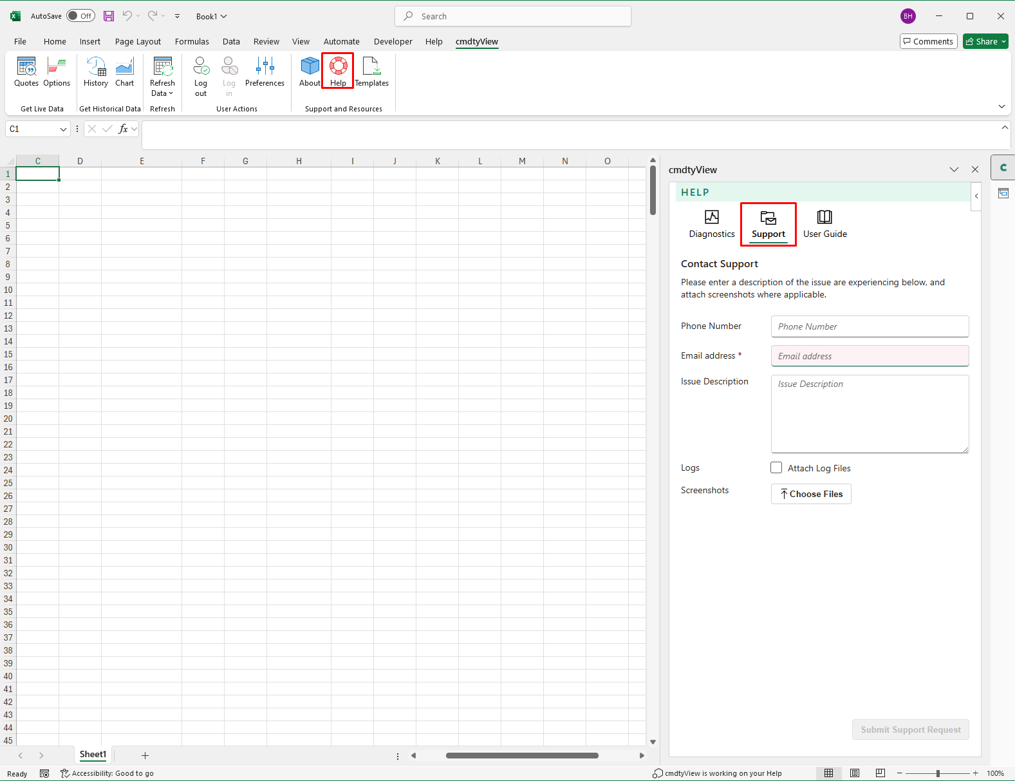Expand the formula bar
This screenshot has height=781, width=1015.
click(x=1005, y=127)
